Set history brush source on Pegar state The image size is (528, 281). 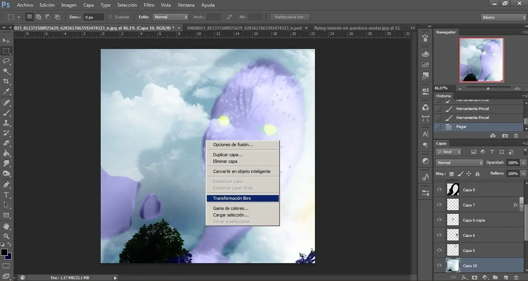438,127
